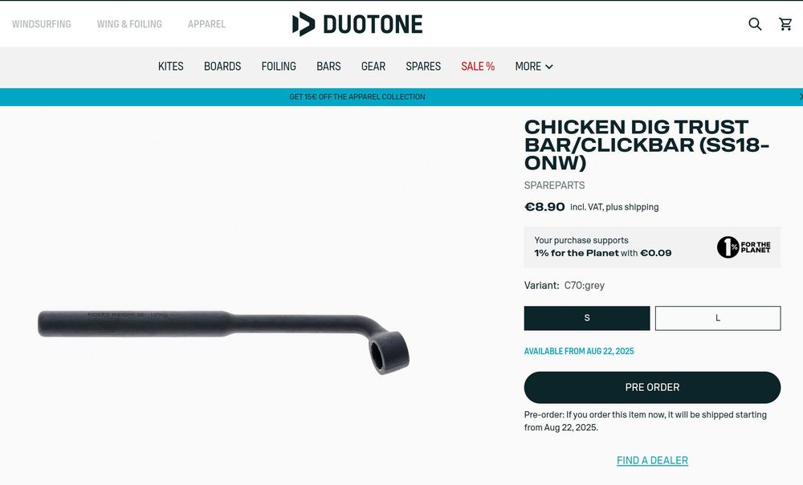
Task: Open the BARS category
Action: [328, 67]
